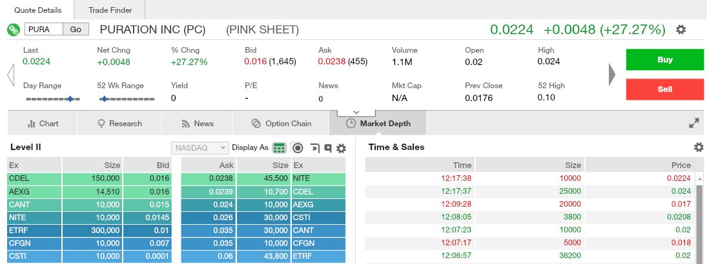Click the 52 Wk Range slider indicator
Image resolution: width=707 pixels, height=264 pixels.
(105, 99)
